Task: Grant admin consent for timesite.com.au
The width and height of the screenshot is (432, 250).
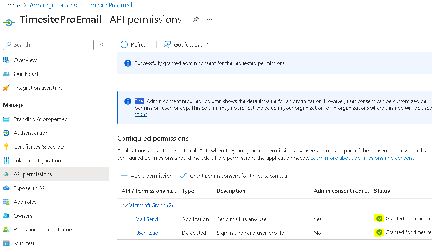Action: coord(233,176)
